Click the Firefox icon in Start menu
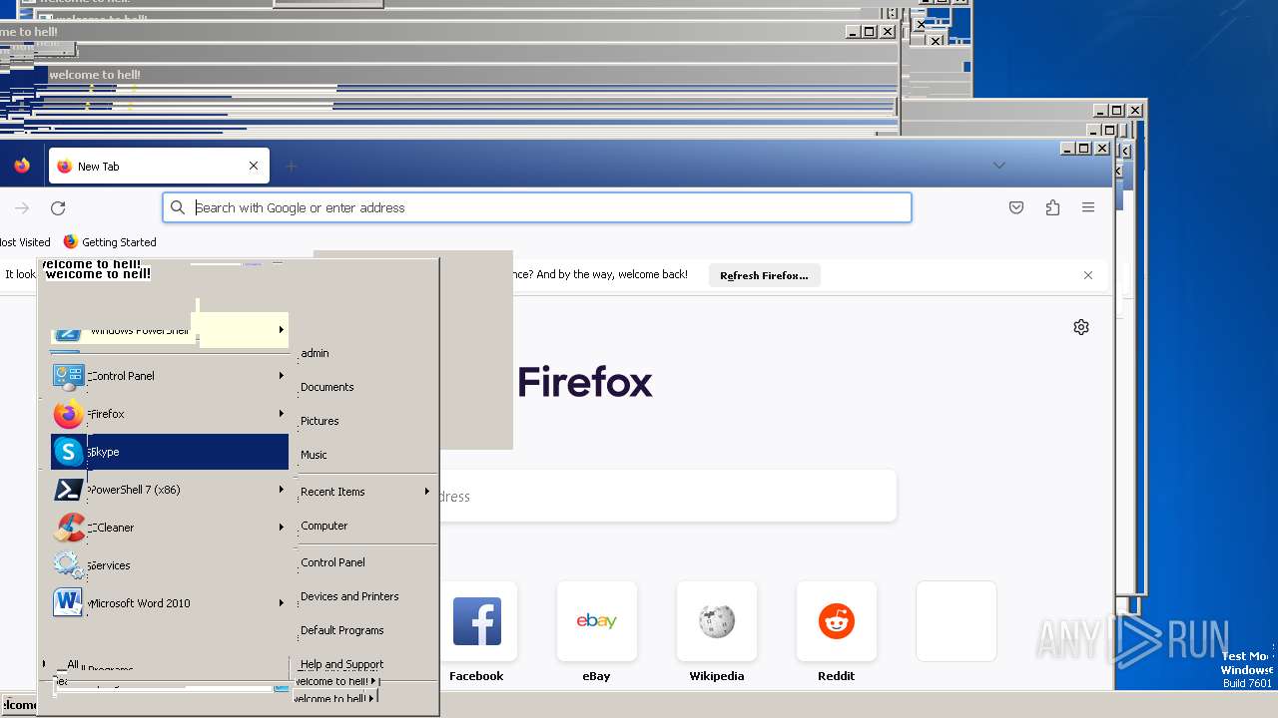The height and width of the screenshot is (718, 1278). click(x=69, y=414)
